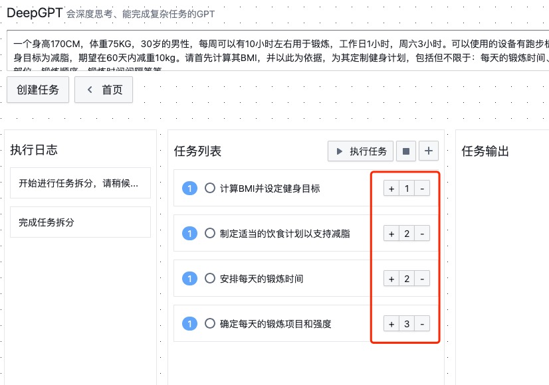Click the 创建任务 button
Screen dimensions: 549x385
(x=38, y=90)
